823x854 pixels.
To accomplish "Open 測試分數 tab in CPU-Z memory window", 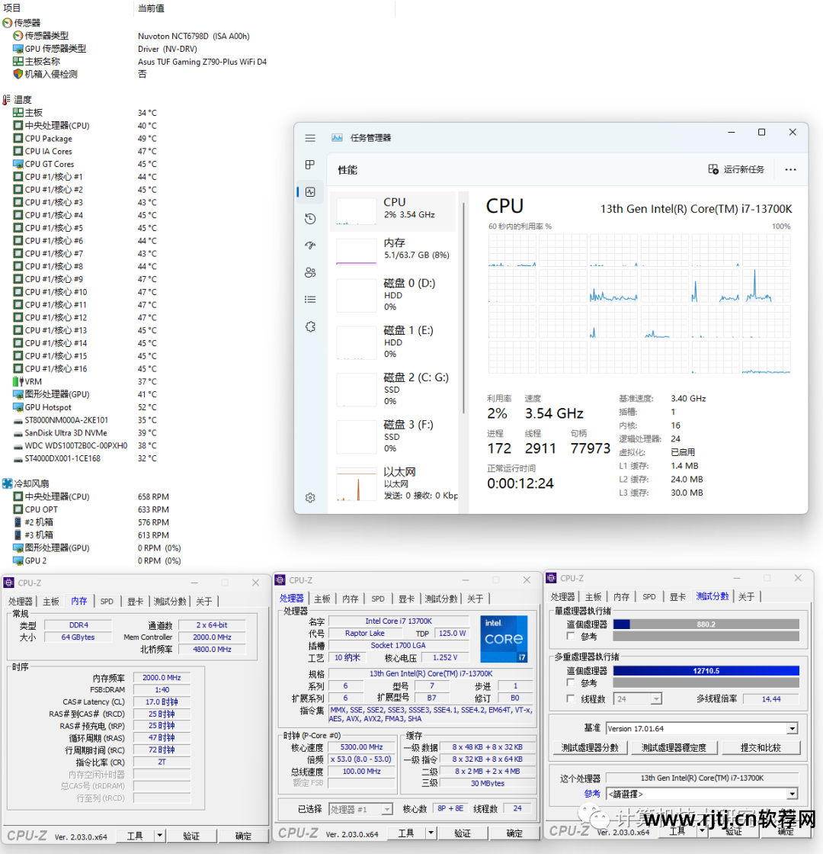I will click(170, 602).
